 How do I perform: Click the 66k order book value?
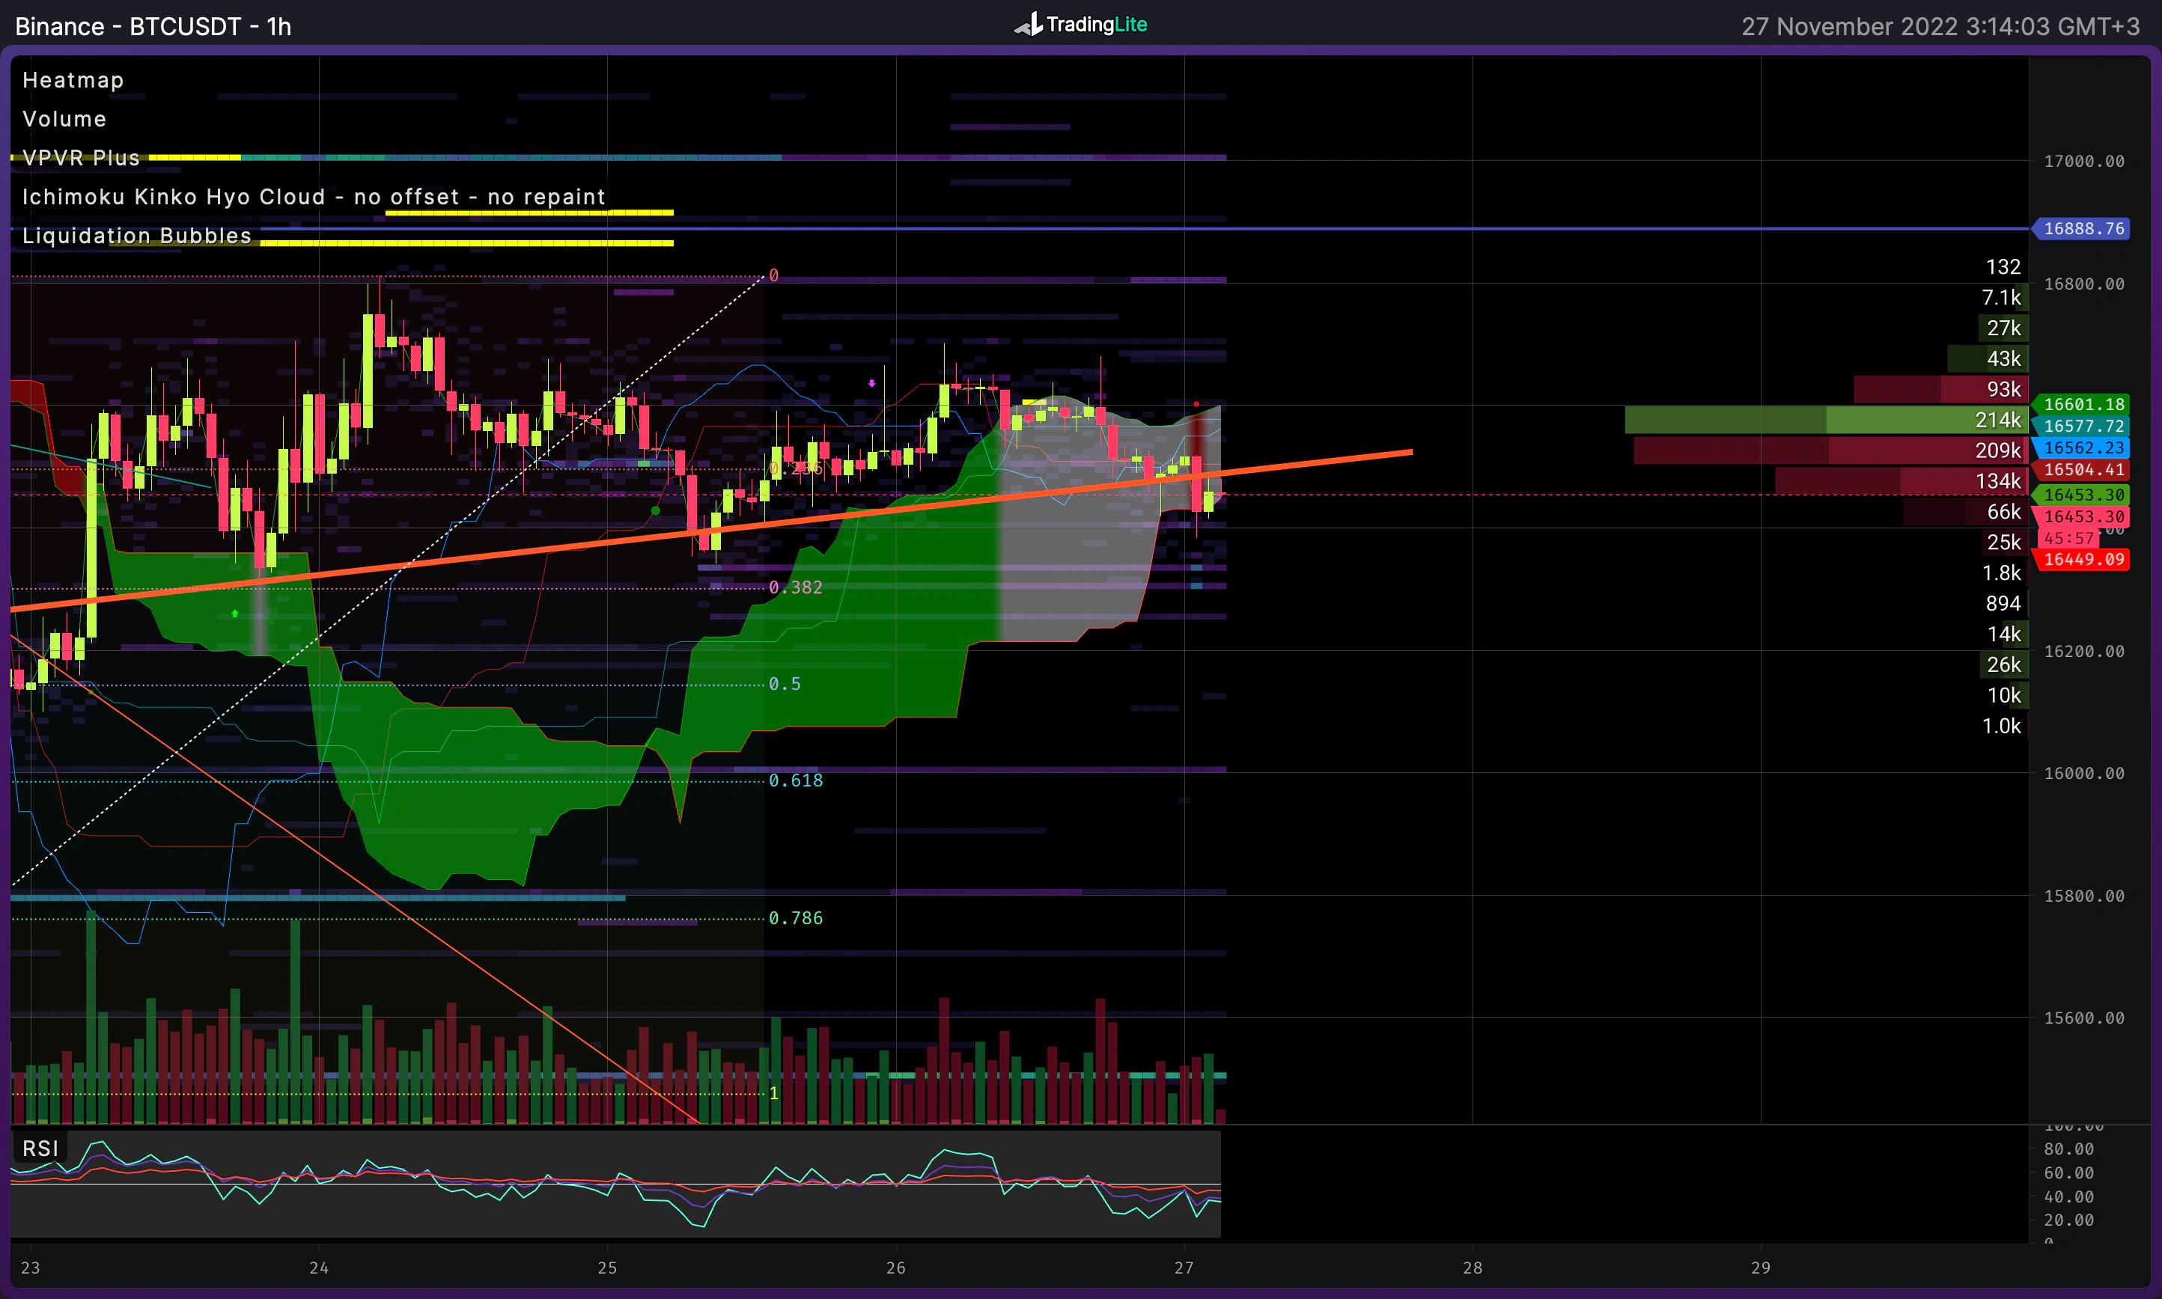(x=2003, y=511)
